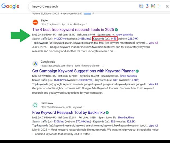Click the multicolor bars extension icon
The width and height of the screenshot is (170, 143).
(x=153, y=6)
